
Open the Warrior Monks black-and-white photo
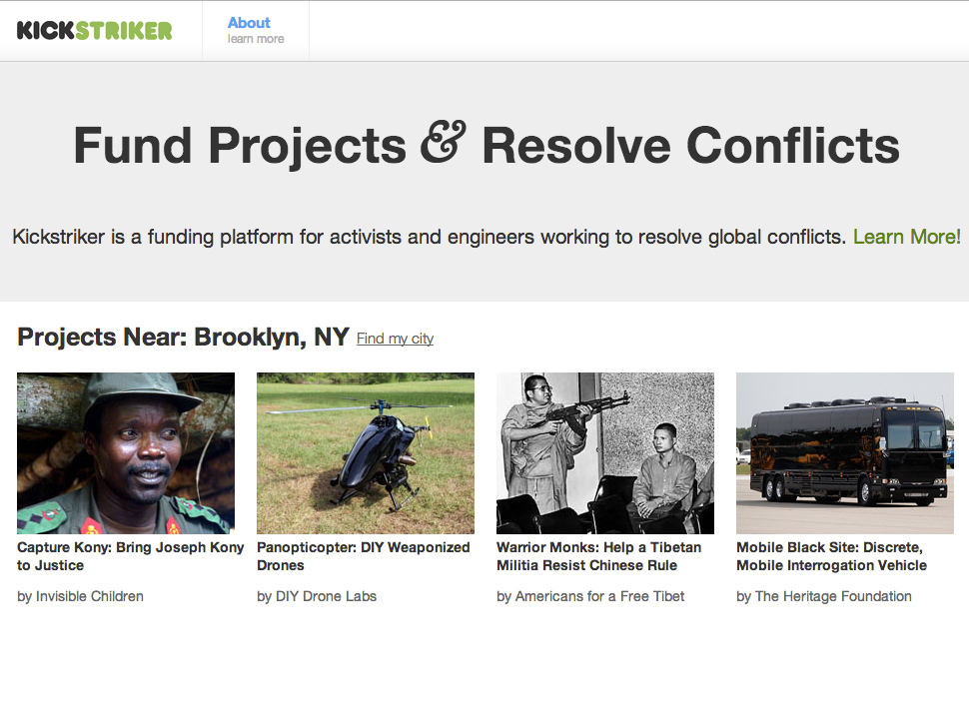tap(605, 453)
